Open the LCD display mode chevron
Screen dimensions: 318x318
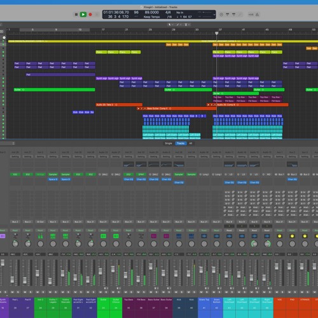click(214, 15)
